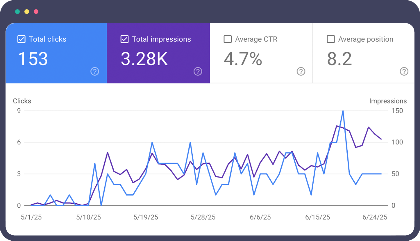Select the 153 total clicks value

(x=33, y=59)
